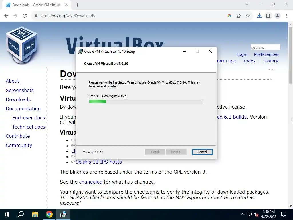Open the Index link
Image resolution: width=293 pixels, height=220 pixels.
[x=250, y=61]
